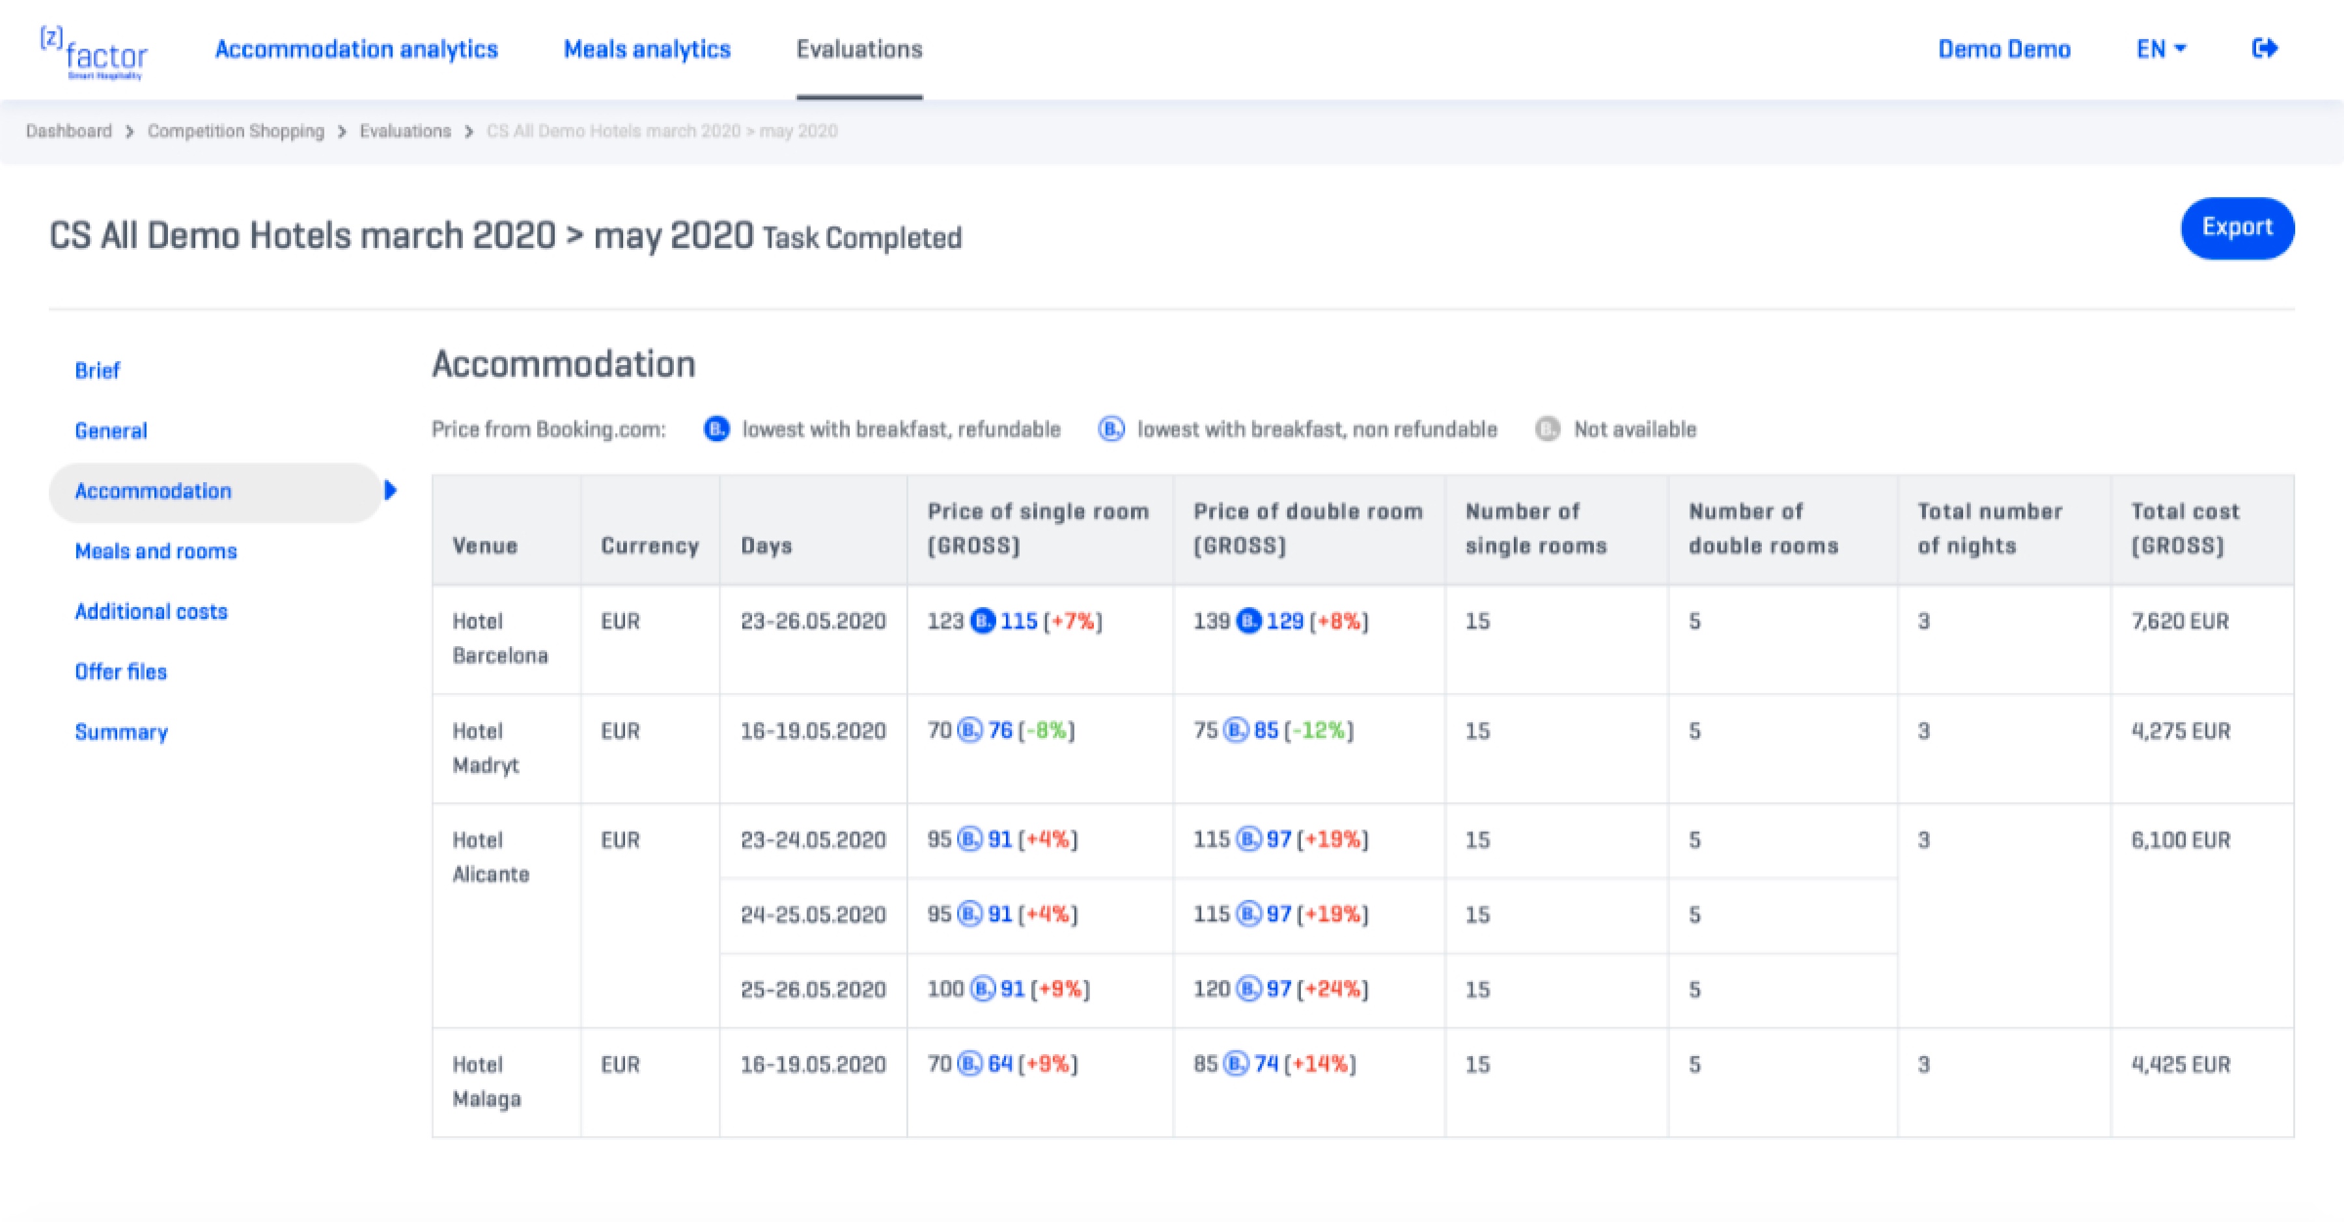Go to Meals and rooms section
Viewport: 2344px width, 1222px height.
coord(156,551)
